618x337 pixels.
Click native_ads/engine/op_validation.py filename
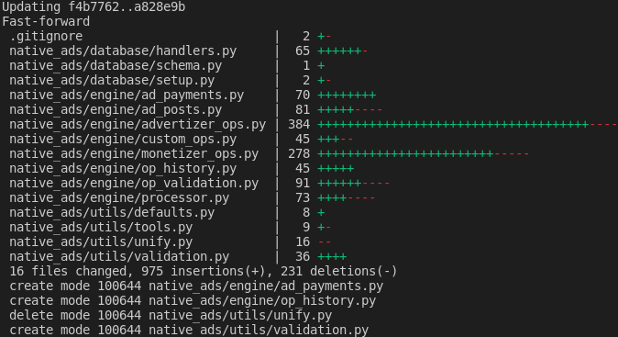tap(134, 183)
